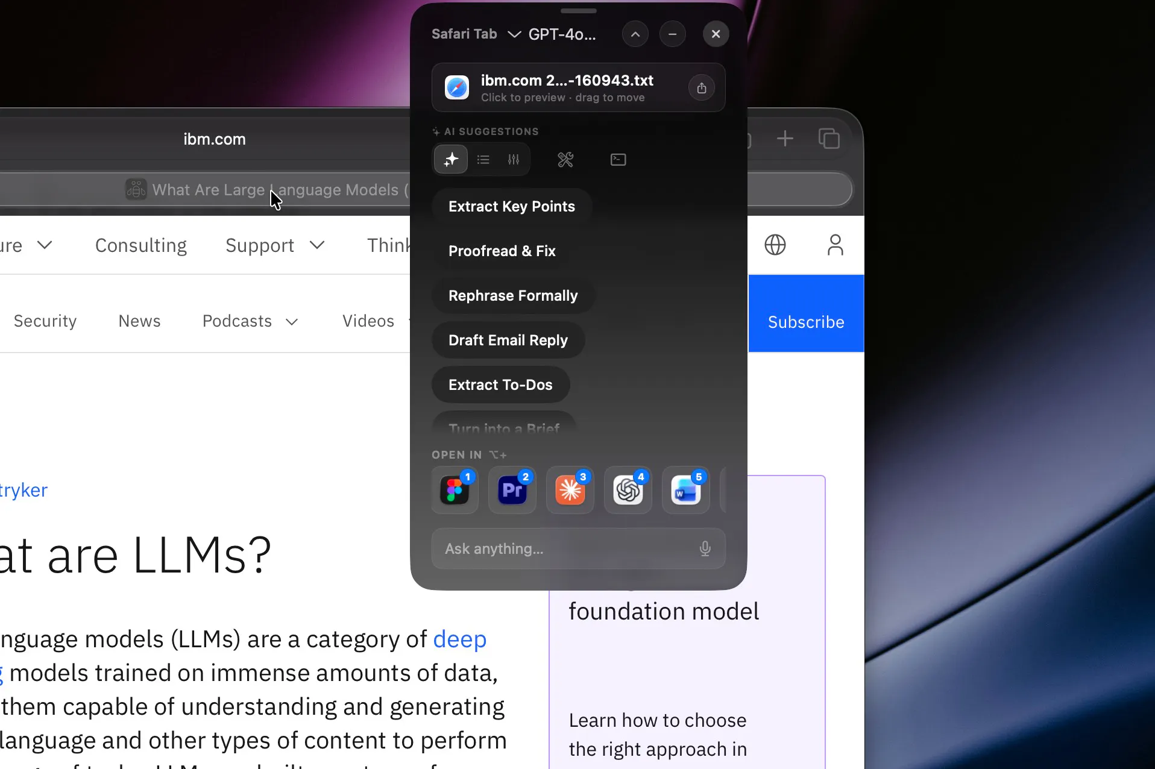
Task: Open in Figma app icon
Action: 455,490
